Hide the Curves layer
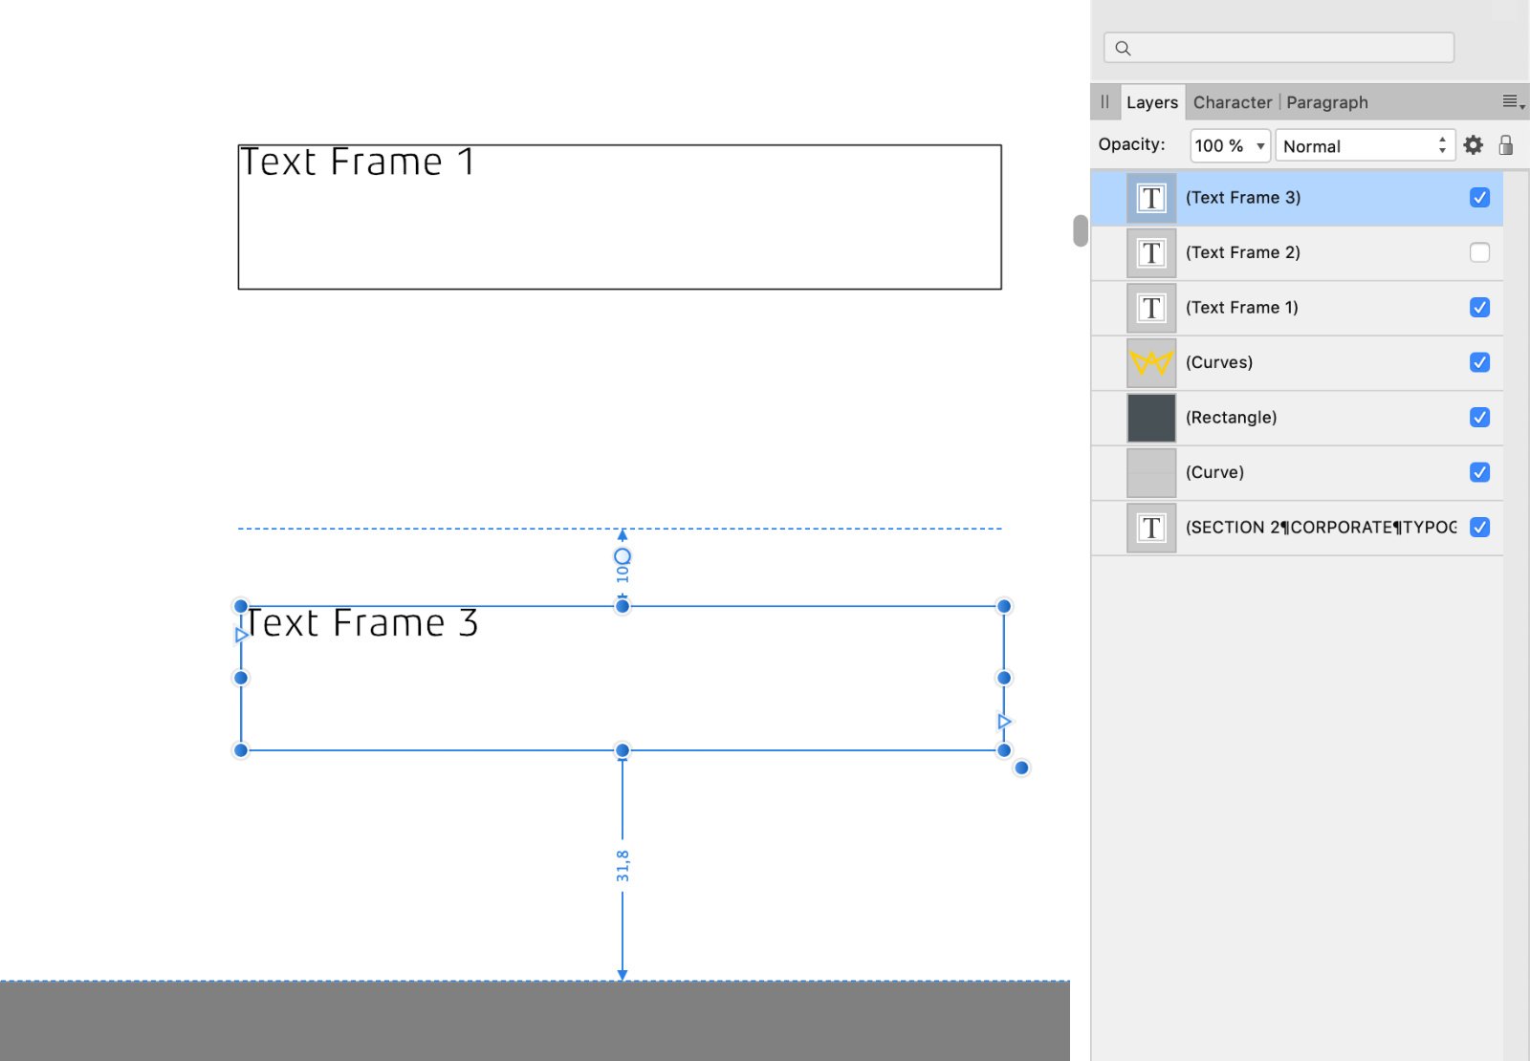This screenshot has height=1061, width=1530. coord(1479,362)
